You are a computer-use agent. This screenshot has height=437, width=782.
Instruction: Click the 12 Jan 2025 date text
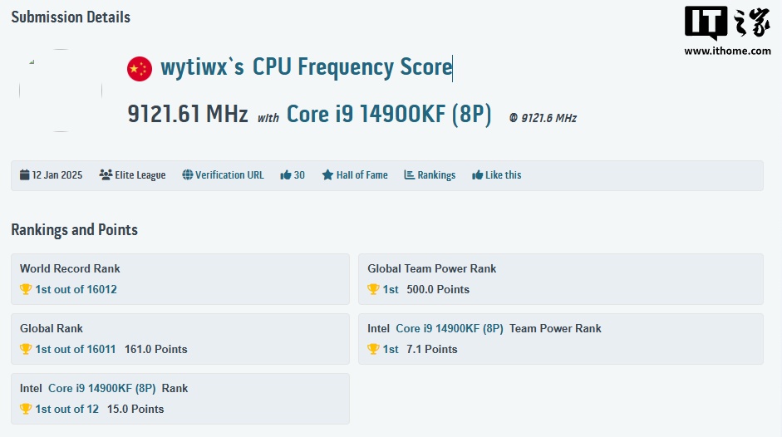click(57, 175)
